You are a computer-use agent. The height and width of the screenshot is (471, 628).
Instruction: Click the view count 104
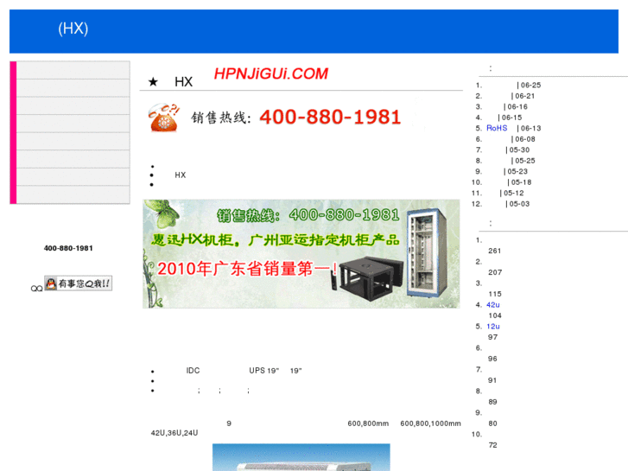click(x=495, y=315)
